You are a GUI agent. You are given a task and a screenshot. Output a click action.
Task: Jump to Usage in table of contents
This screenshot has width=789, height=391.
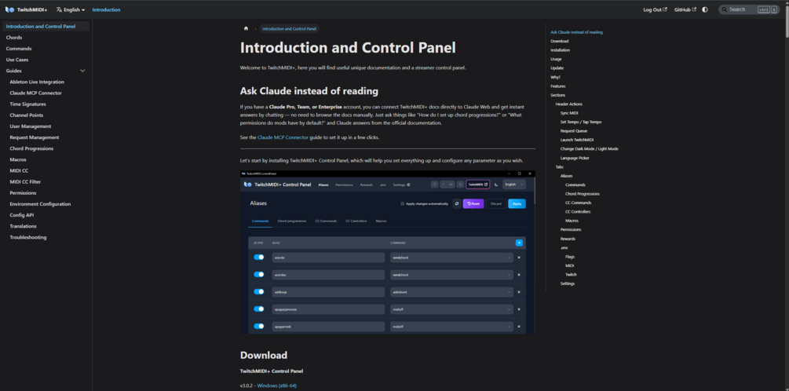point(556,59)
